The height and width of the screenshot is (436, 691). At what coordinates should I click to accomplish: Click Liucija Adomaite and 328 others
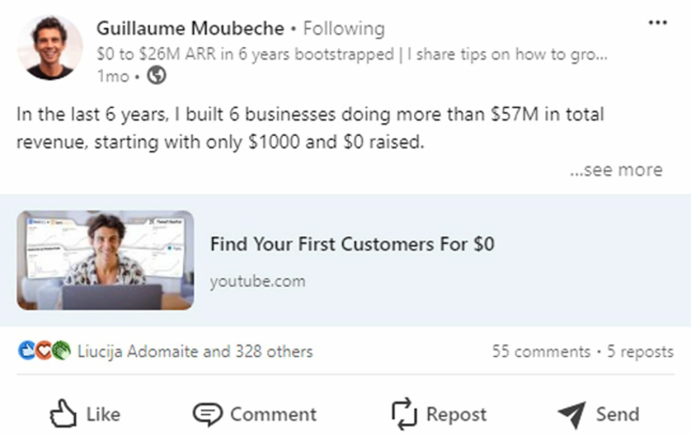[x=194, y=352]
